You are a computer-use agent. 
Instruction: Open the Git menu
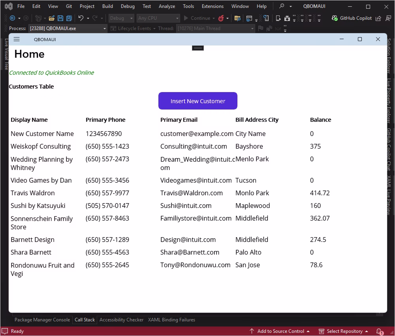(69, 6)
